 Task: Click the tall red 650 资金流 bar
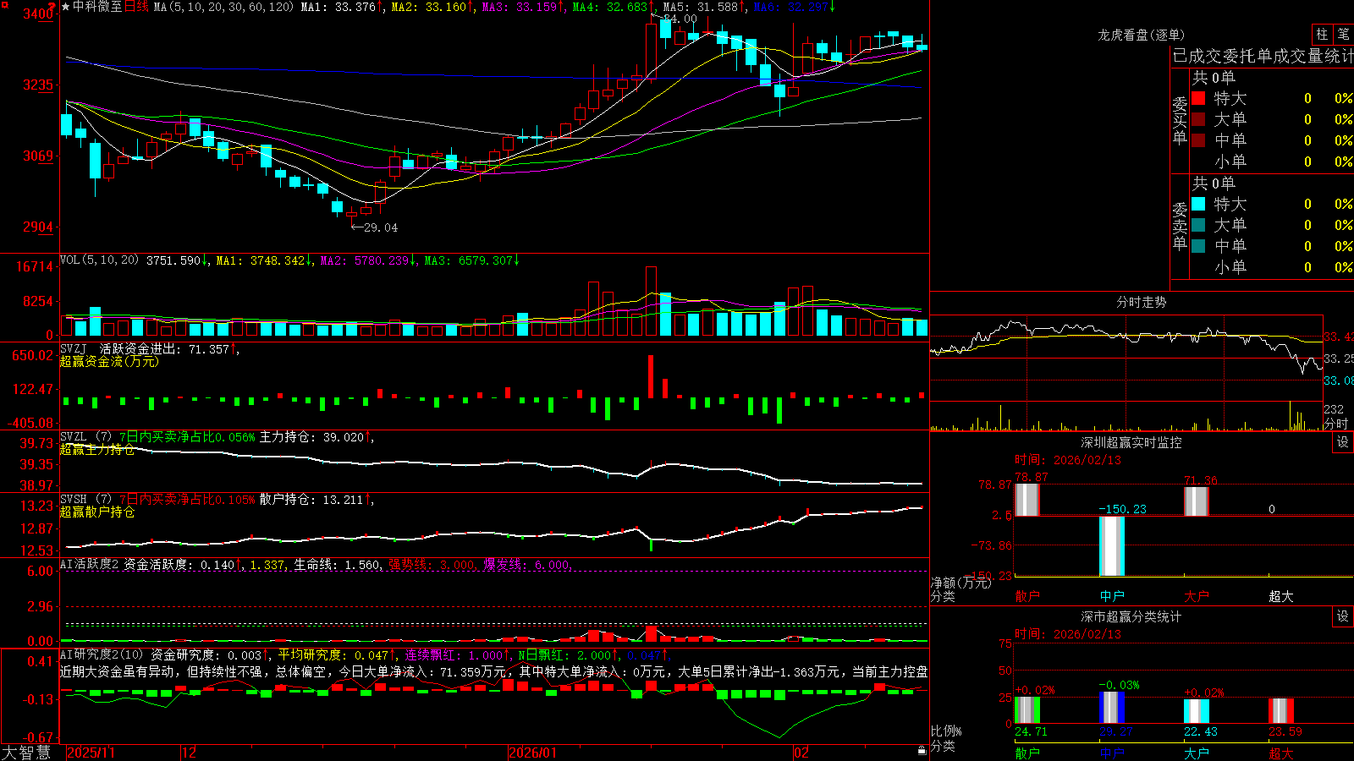point(651,376)
